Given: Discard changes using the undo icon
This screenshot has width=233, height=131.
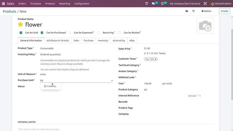Looking at the screenshot, I should point(193,11).
